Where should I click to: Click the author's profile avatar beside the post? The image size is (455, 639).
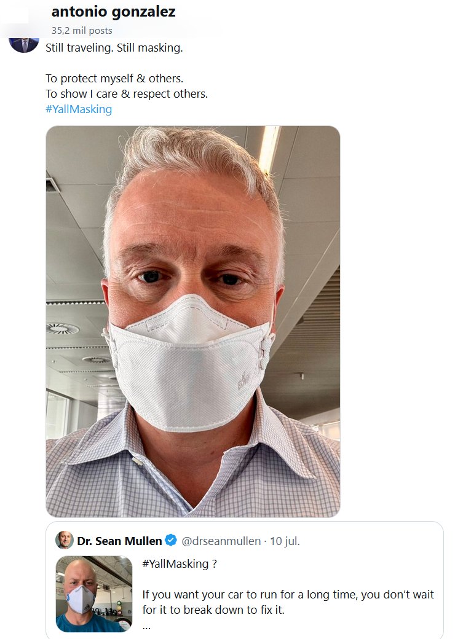coord(24,42)
